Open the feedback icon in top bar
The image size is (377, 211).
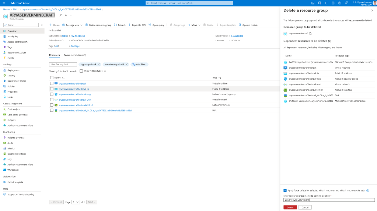pyautogui.click(x=346, y=3)
